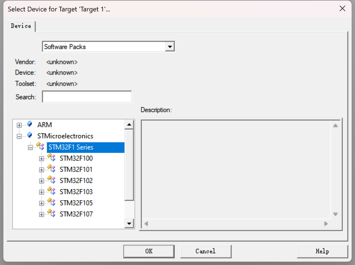Click the device tree scrollbar thumb

pyautogui.click(x=129, y=165)
